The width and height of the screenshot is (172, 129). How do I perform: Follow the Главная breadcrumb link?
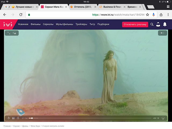(x=7, y=126)
